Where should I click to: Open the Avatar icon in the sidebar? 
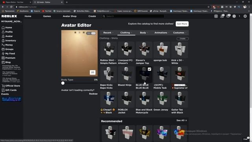click(3, 36)
